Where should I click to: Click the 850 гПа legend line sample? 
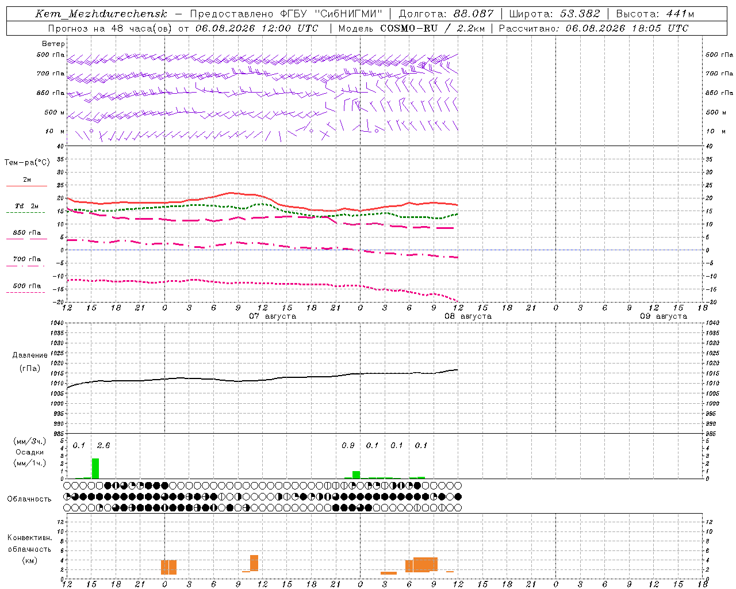26,239
